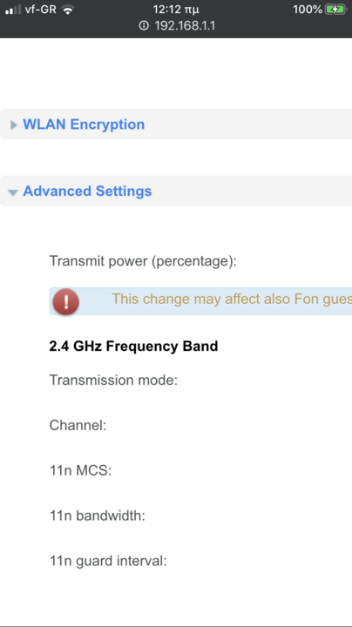
Task: Expand the WLAN Encryption section arrow
Action: pos(14,125)
